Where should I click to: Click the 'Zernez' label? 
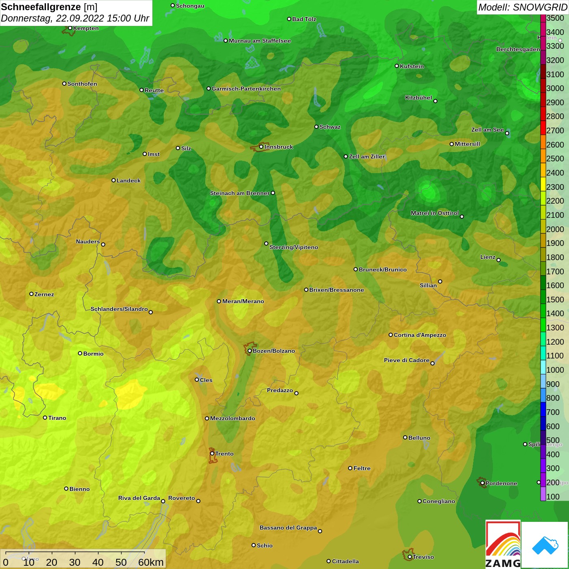pos(44,294)
